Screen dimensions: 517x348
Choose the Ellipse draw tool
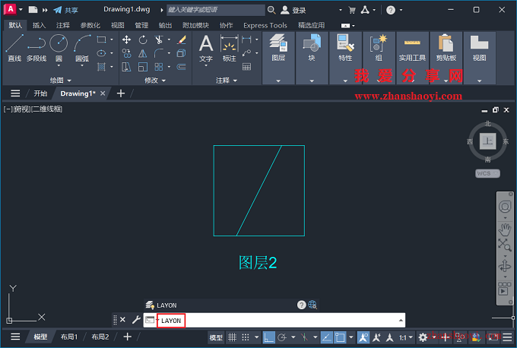pyautogui.click(x=102, y=53)
